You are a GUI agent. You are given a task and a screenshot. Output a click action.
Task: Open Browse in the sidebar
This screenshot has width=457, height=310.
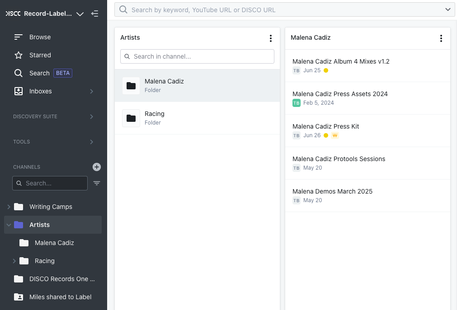(x=40, y=37)
